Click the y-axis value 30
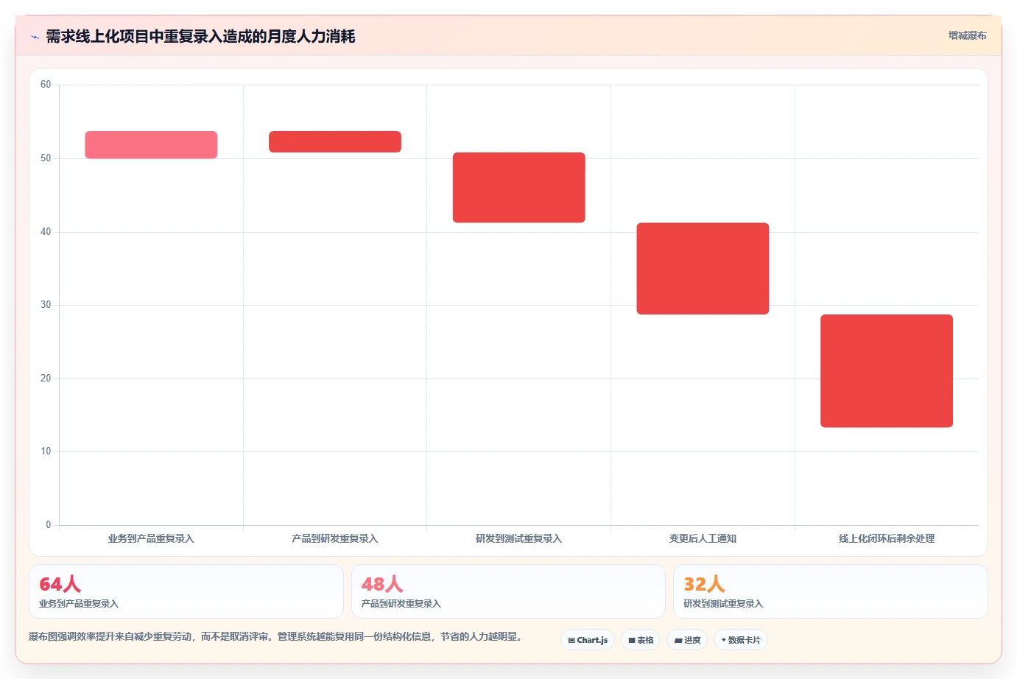Image resolution: width=1017 pixels, height=679 pixels. [x=46, y=305]
